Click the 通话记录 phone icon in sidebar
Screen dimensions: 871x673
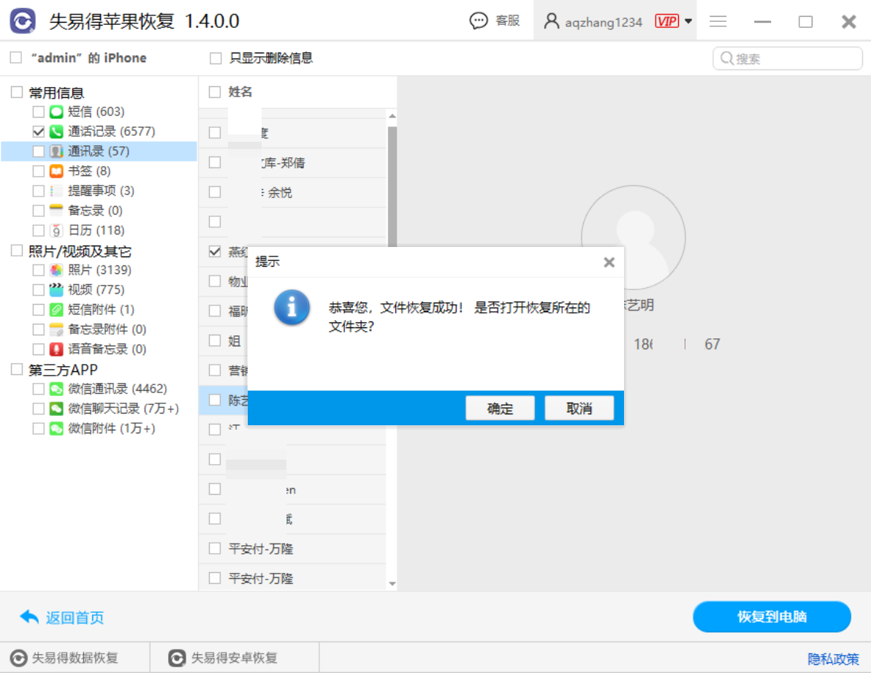click(x=55, y=132)
